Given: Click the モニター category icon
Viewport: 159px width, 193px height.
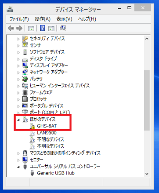Looking at the screenshot, I should coord(25,160).
